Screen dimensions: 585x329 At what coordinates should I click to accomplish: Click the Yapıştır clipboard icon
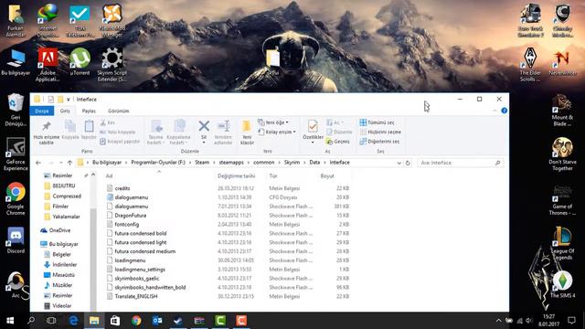pyautogui.click(x=89, y=126)
